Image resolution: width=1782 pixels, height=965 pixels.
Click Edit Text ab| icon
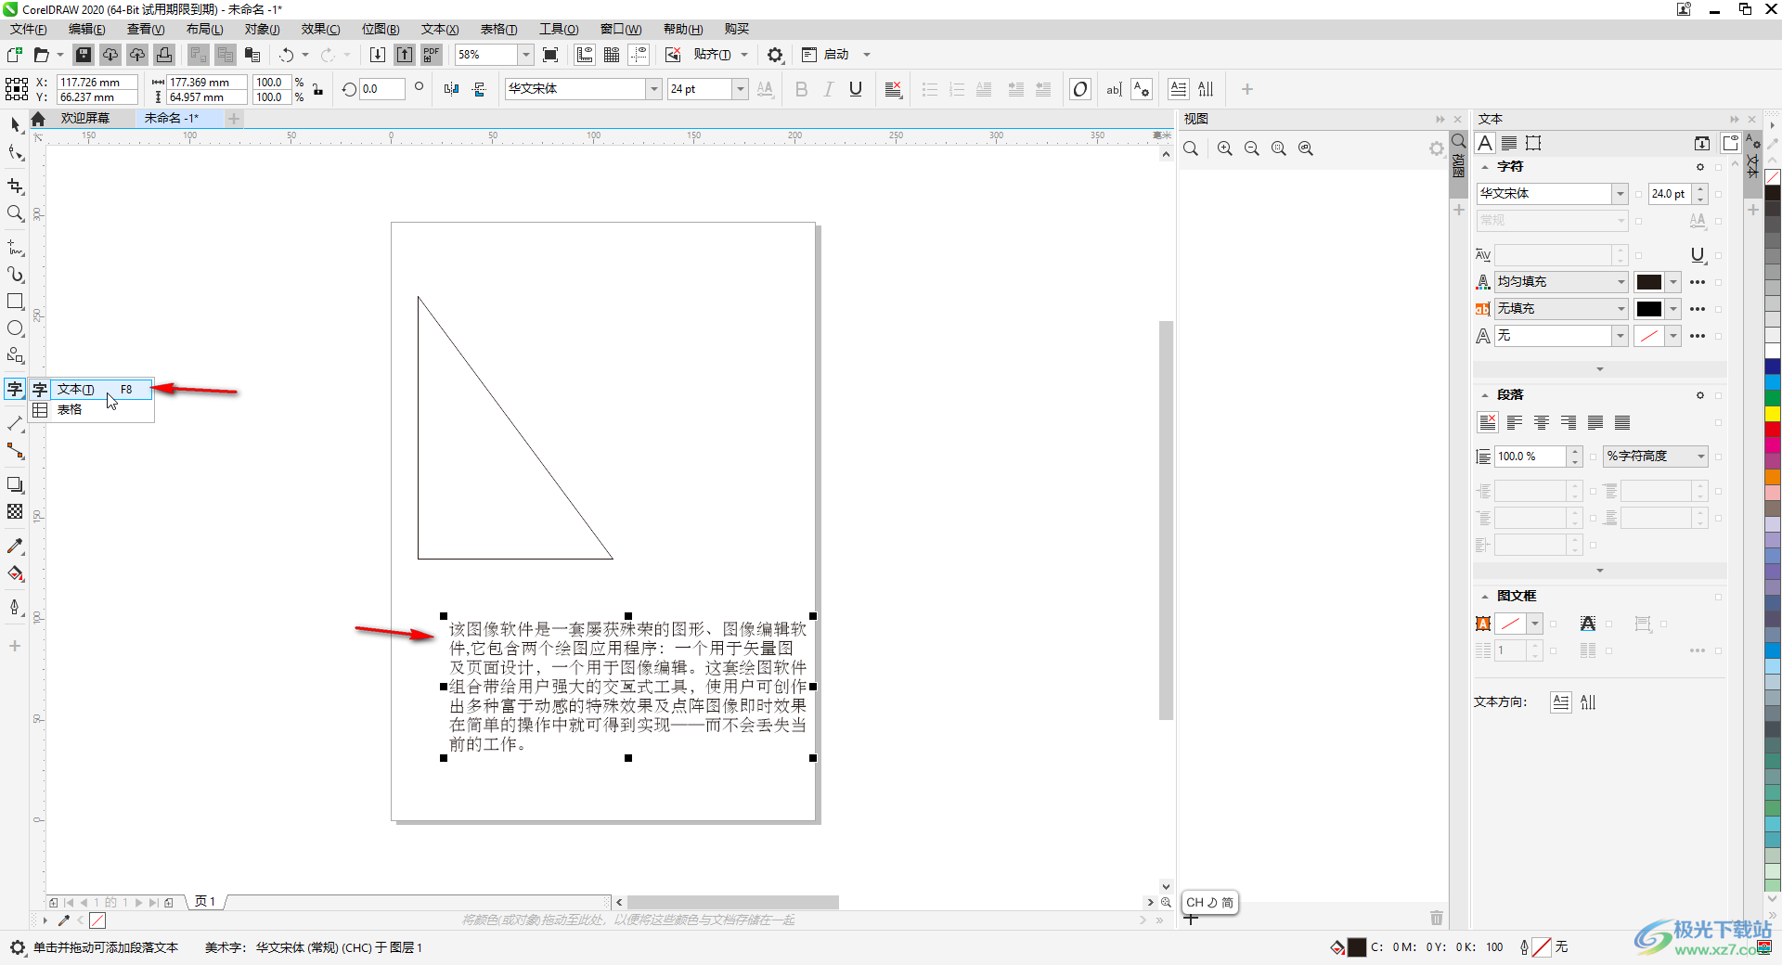pyautogui.click(x=1114, y=89)
